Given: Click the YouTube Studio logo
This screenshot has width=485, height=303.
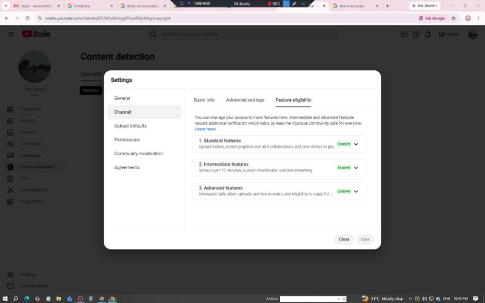Looking at the screenshot, I should tap(36, 34).
